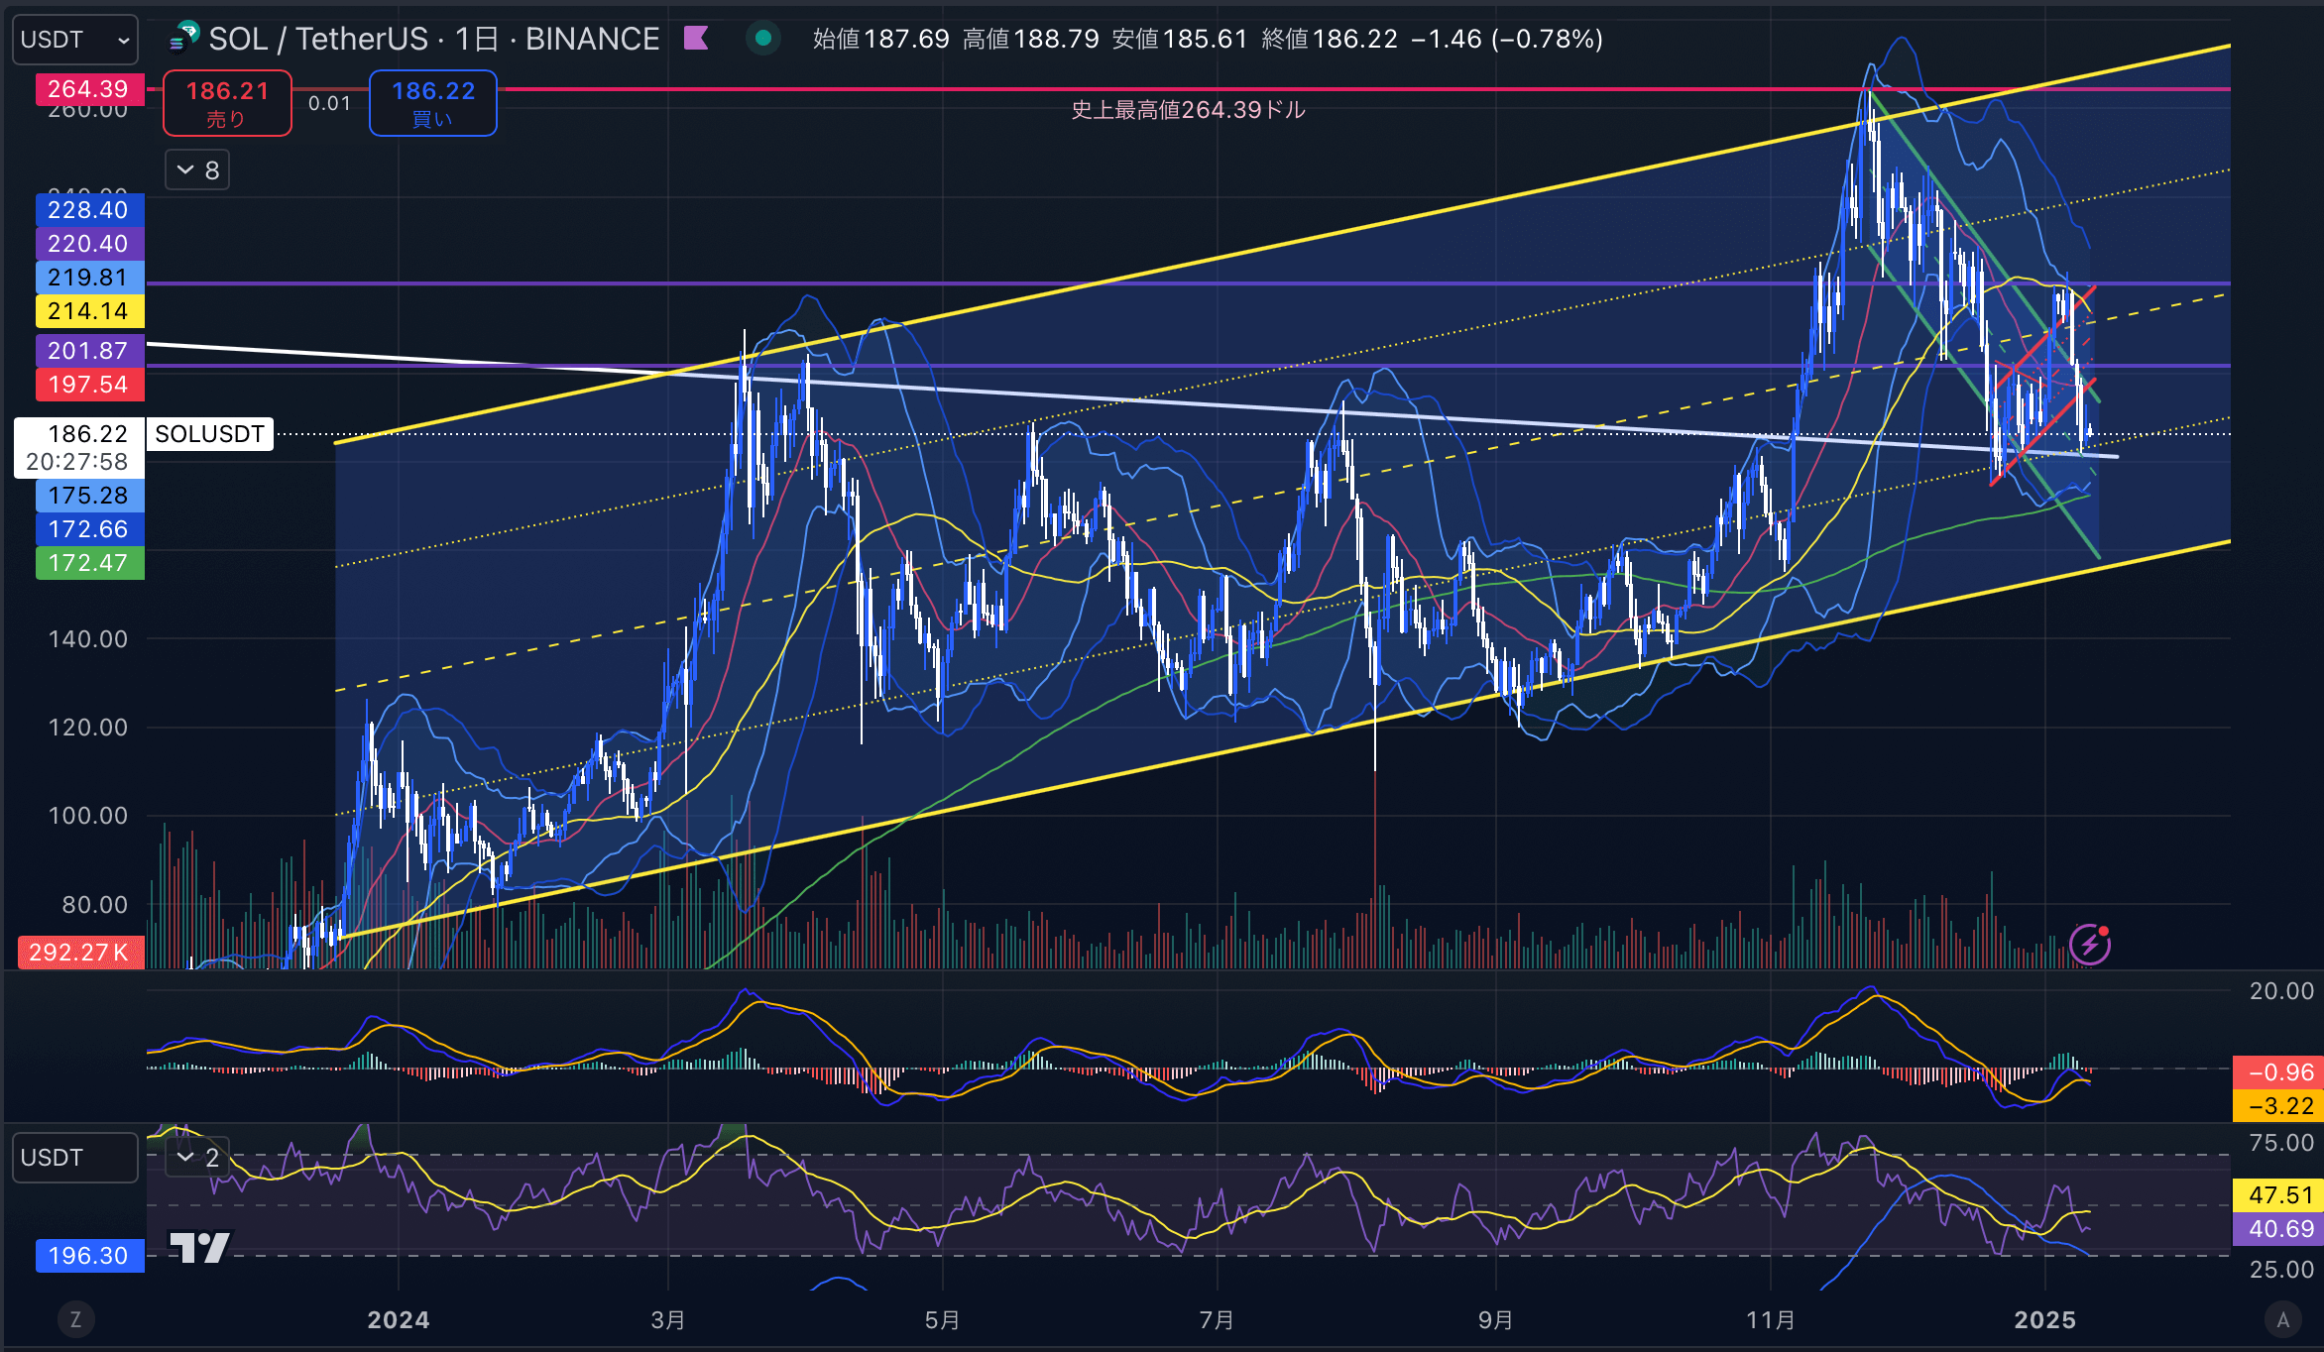Click the A auto-scale button at bottom right

2283,1319
